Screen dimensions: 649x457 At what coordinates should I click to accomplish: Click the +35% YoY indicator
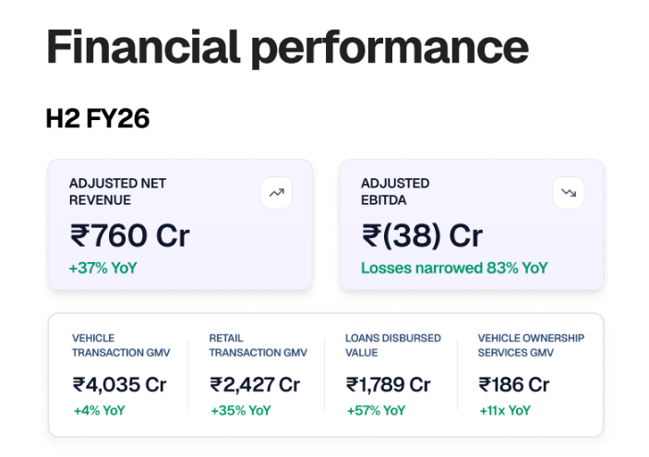coord(241,411)
